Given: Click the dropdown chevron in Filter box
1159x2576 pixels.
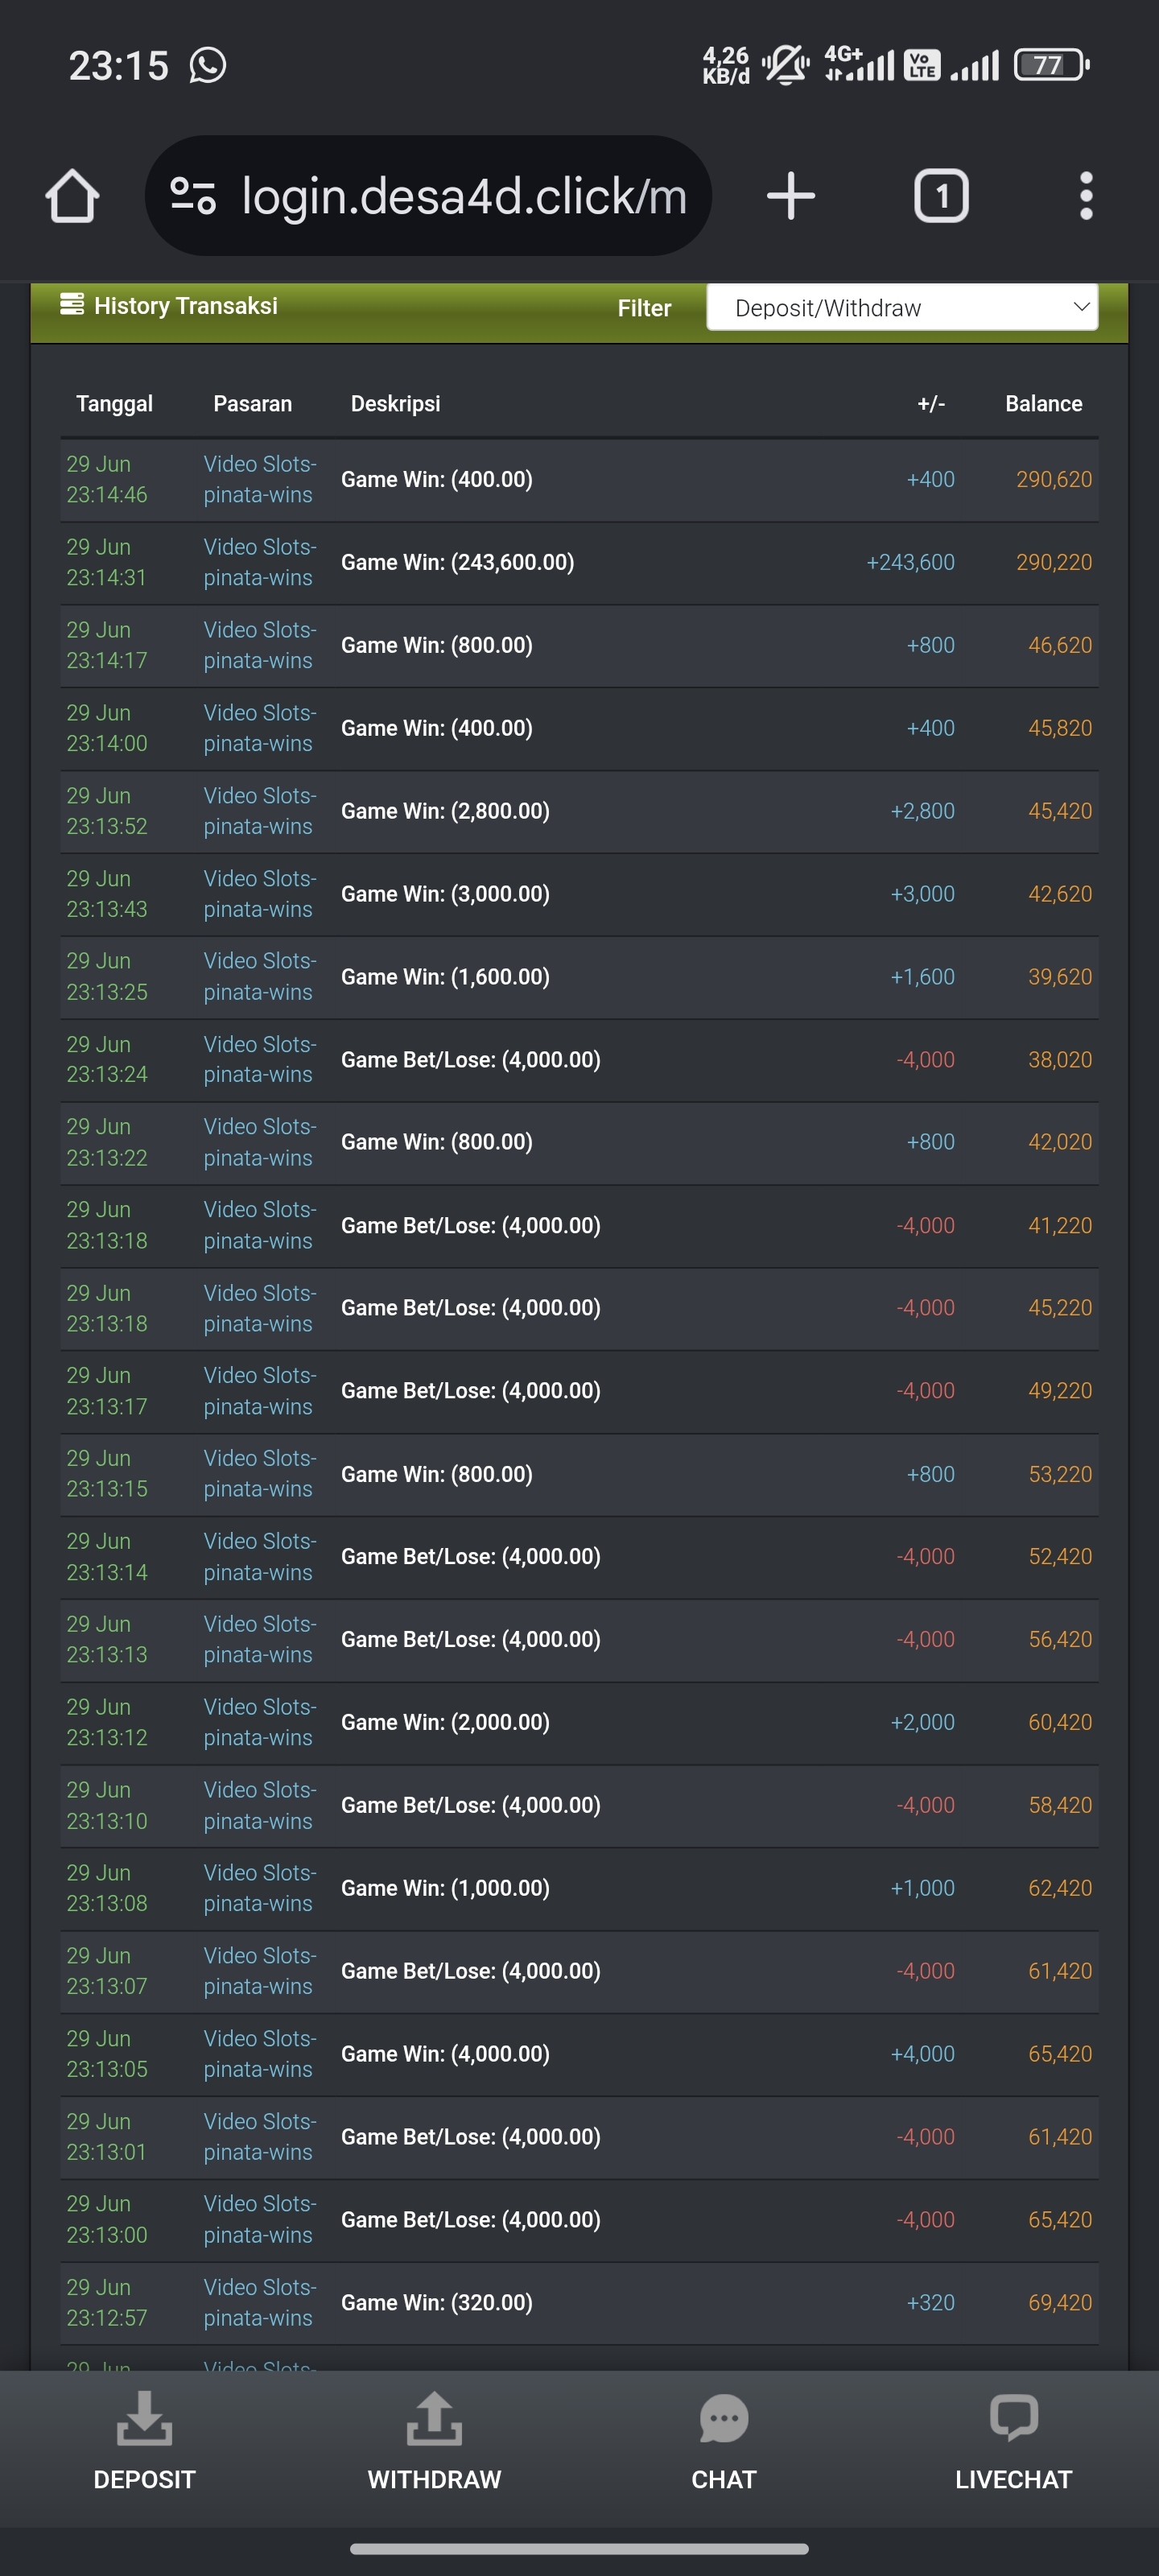Looking at the screenshot, I should pos(1080,307).
